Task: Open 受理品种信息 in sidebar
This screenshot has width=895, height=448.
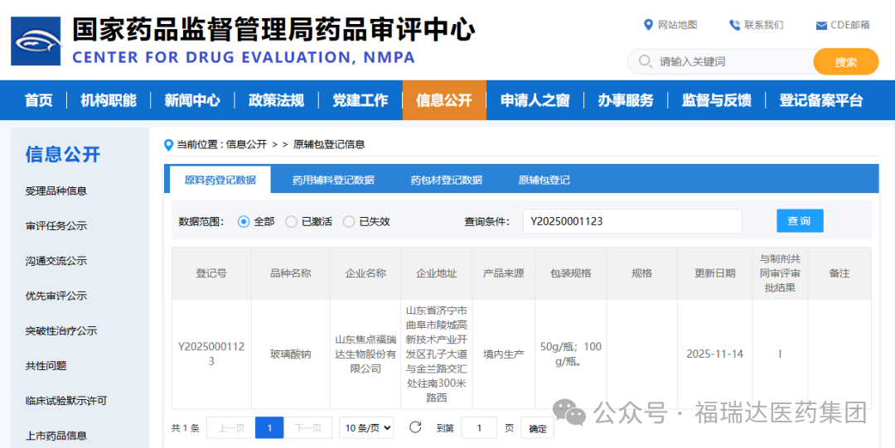Action: point(56,191)
